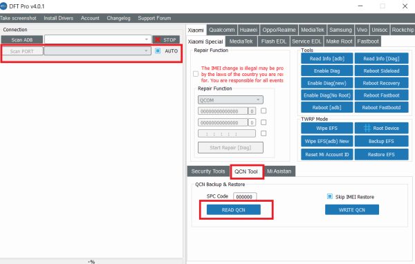Click the Backup EFS button
415x264 pixels.
pyautogui.click(x=381, y=141)
